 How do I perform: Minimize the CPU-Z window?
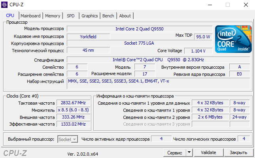pos(210,5)
